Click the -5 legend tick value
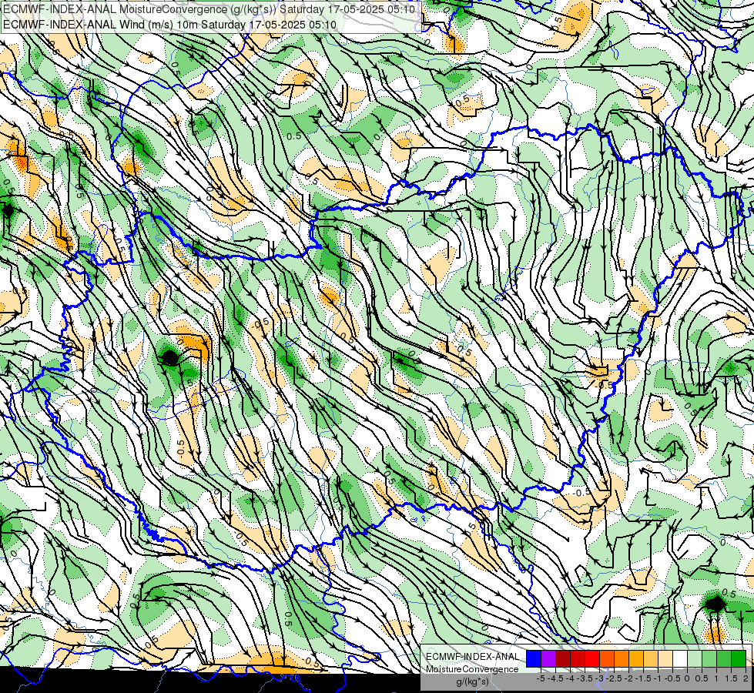754x693 pixels. click(x=541, y=678)
